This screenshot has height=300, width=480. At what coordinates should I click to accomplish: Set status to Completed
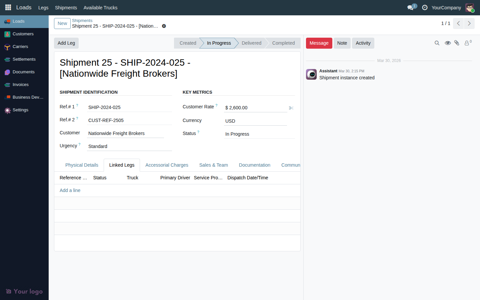click(283, 43)
